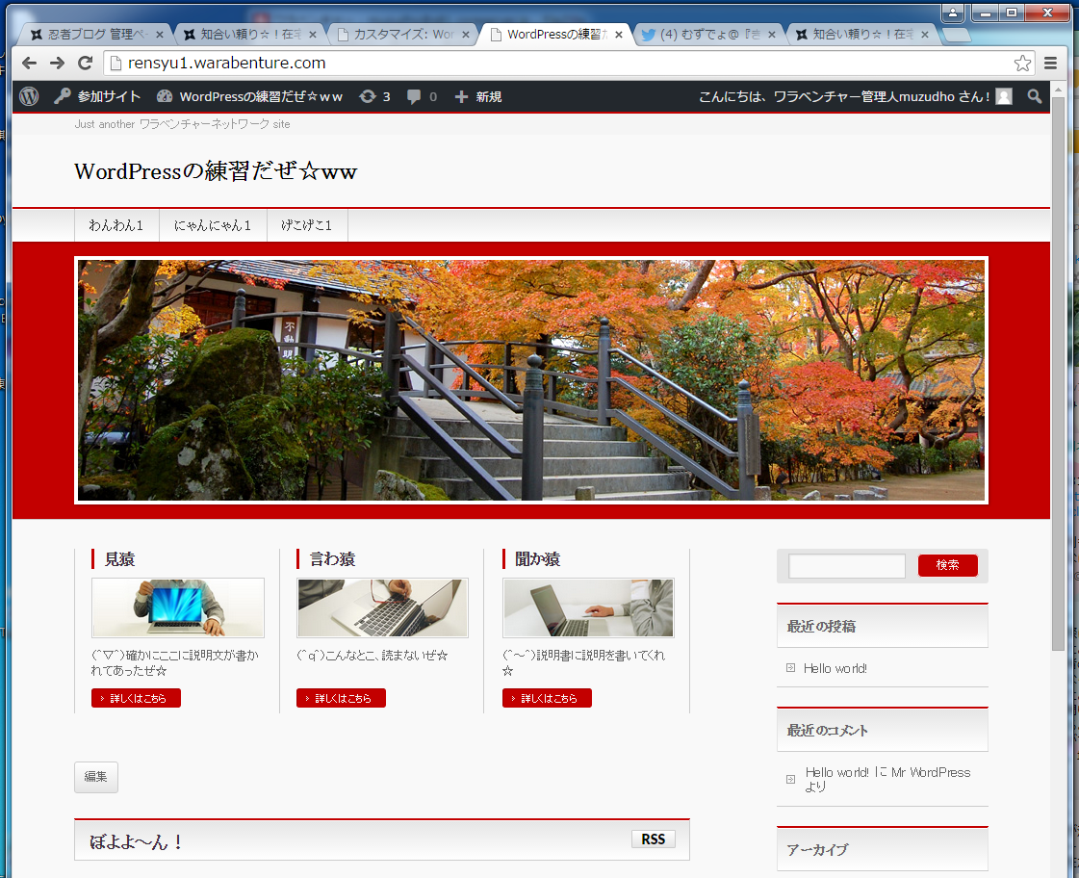Click the red 検索 search button
1079x878 pixels.
(947, 565)
